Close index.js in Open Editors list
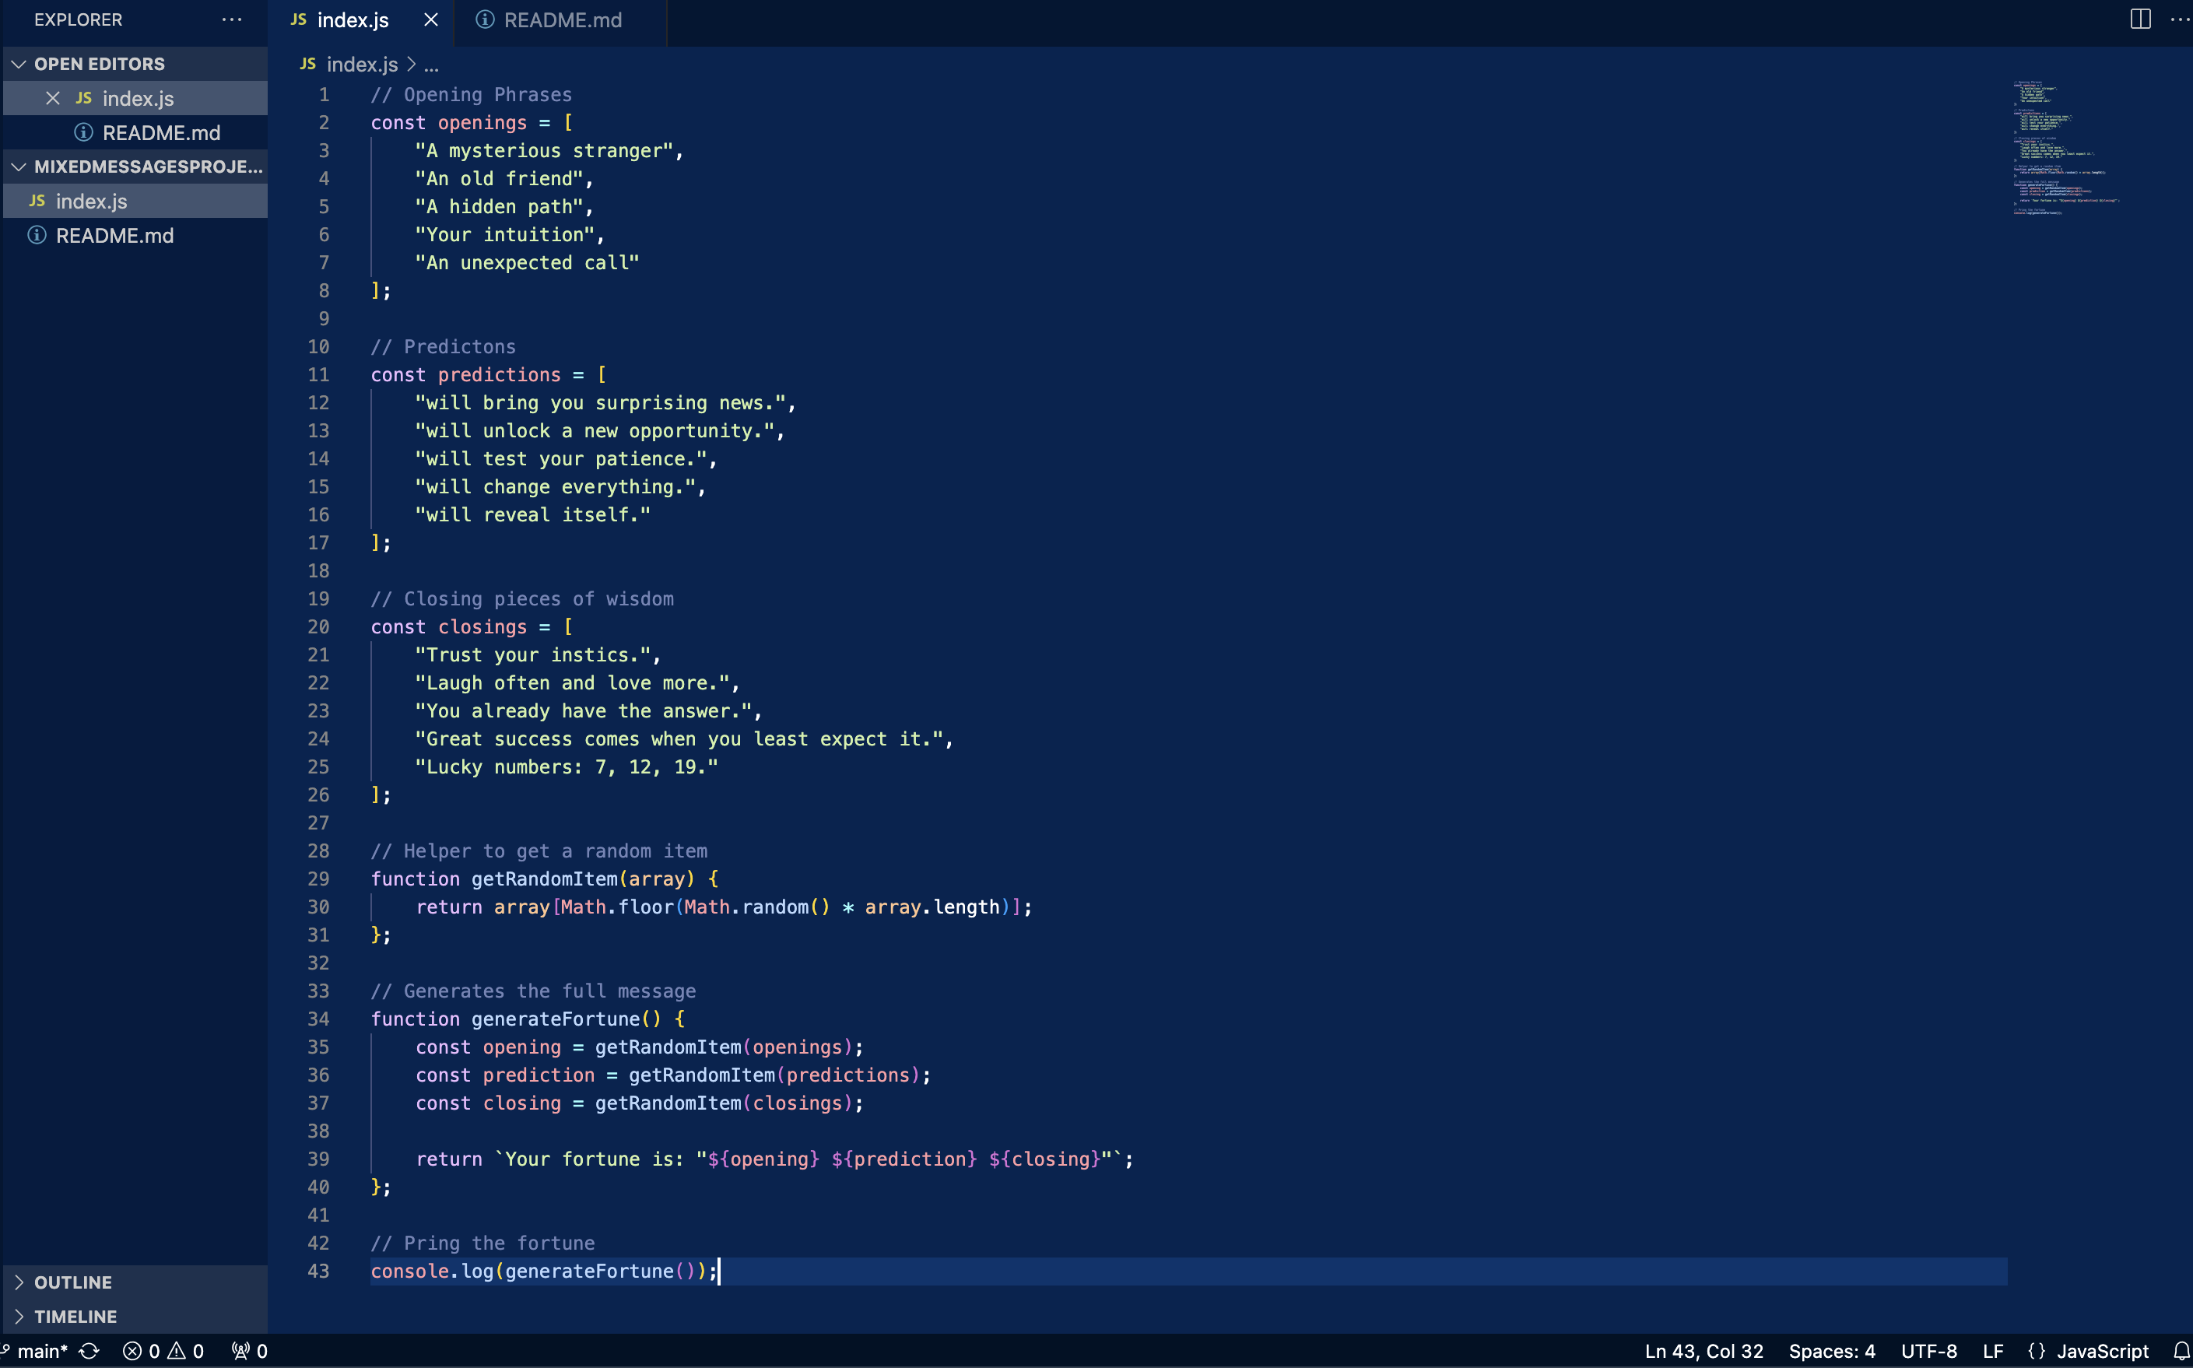The image size is (2193, 1368). coord(52,98)
